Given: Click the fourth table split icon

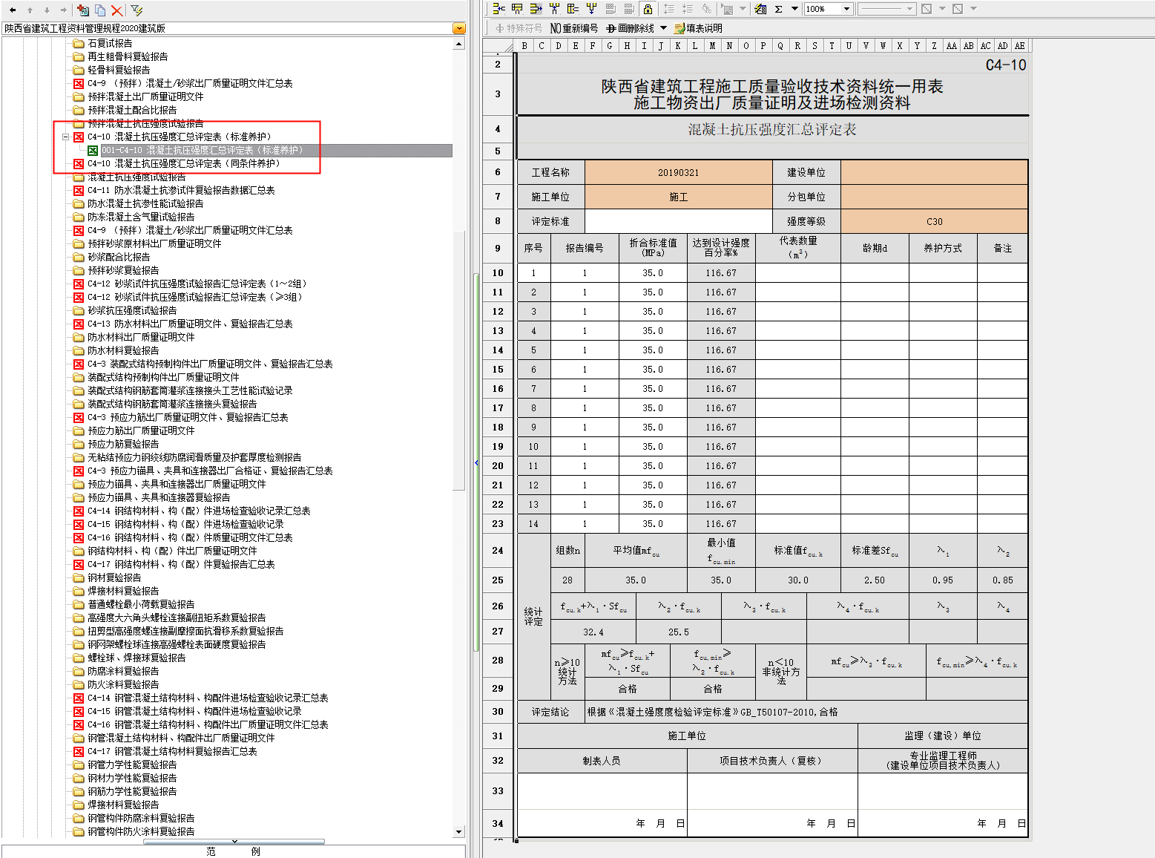Looking at the screenshot, I should 554,9.
